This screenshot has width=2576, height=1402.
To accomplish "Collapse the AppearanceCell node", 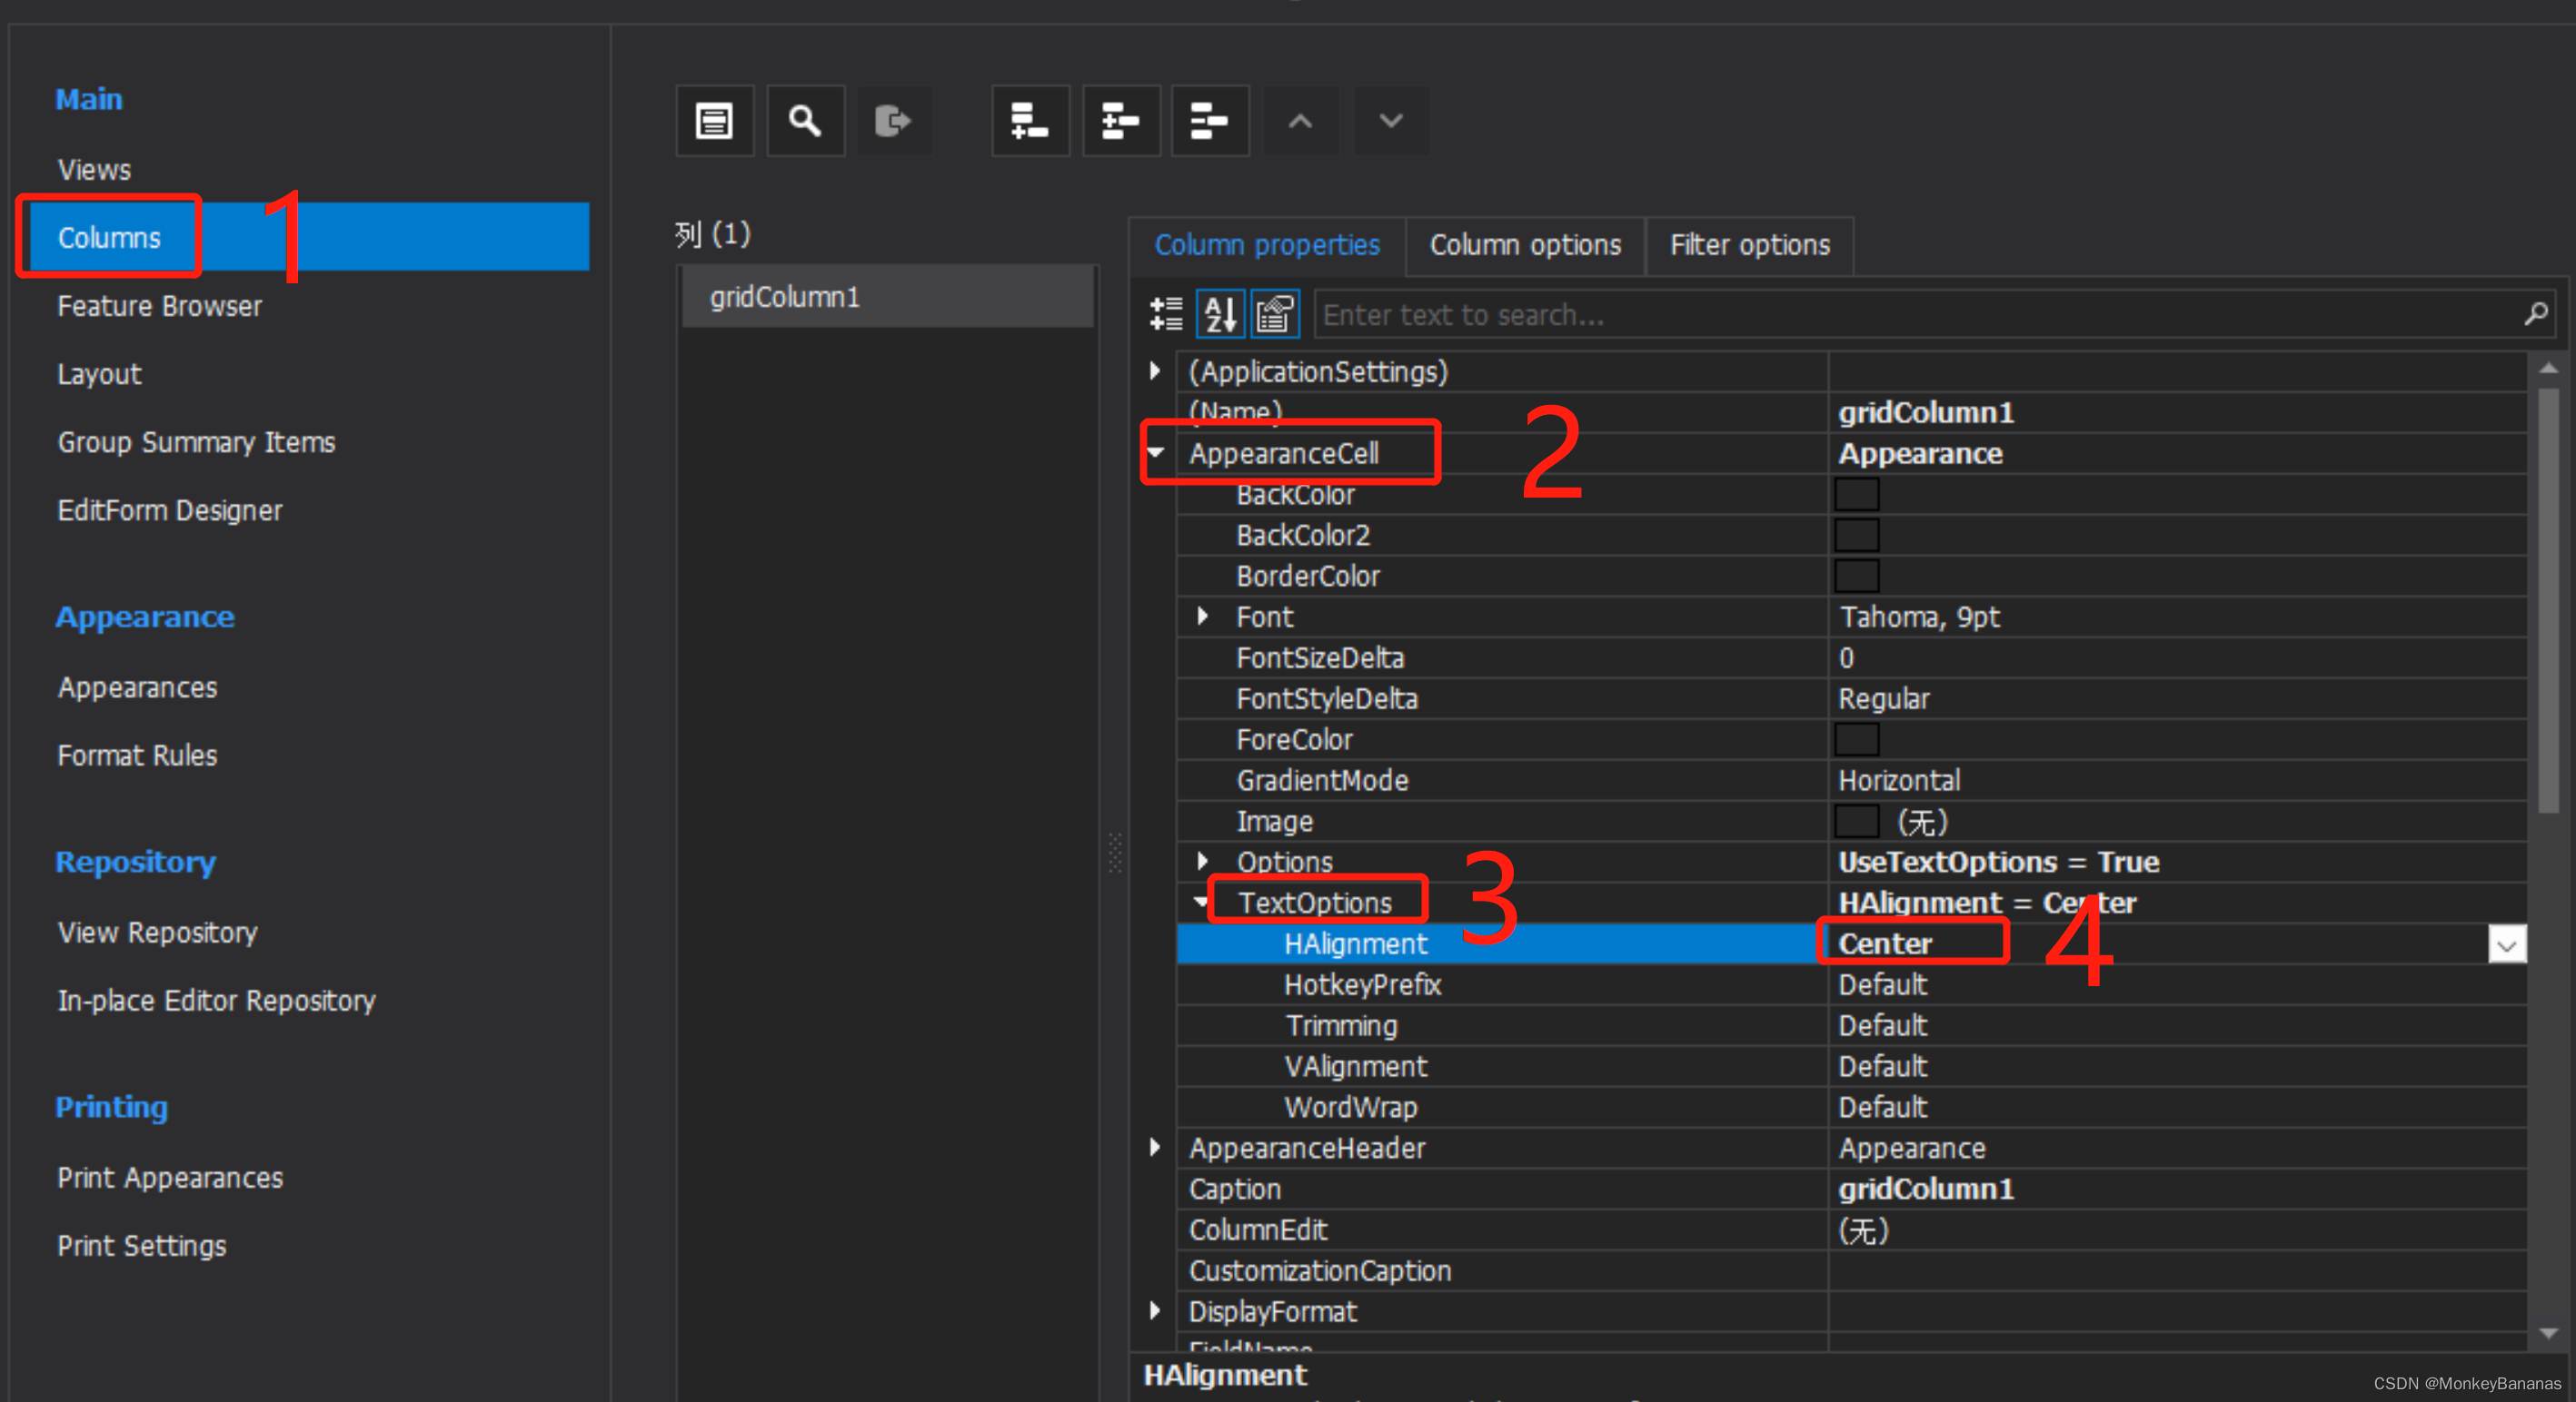I will pos(1155,453).
